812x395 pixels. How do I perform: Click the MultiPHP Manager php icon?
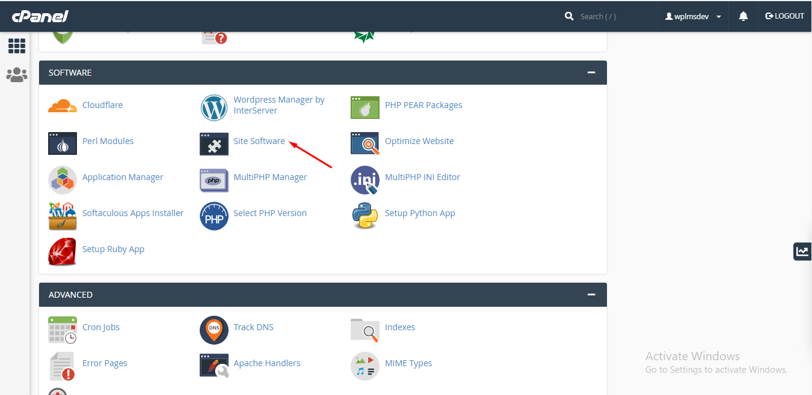click(x=214, y=180)
